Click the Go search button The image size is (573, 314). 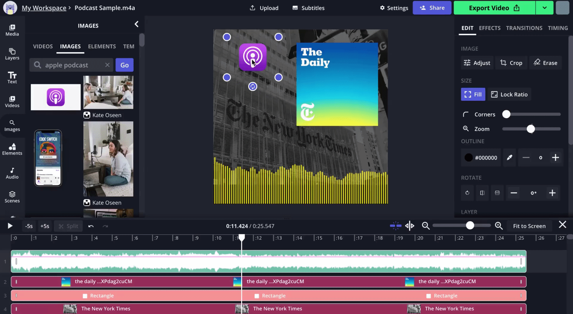(124, 65)
